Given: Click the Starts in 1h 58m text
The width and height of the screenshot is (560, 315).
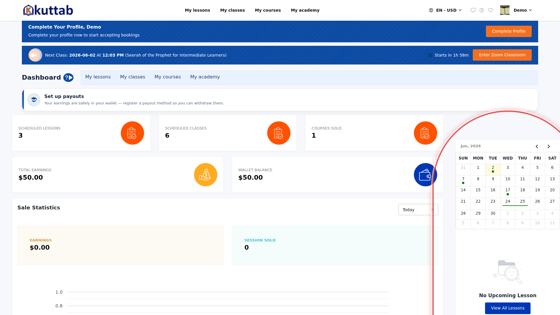Looking at the screenshot, I should [452, 55].
